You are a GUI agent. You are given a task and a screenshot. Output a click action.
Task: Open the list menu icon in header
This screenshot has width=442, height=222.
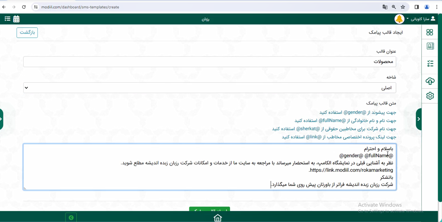point(7,19)
